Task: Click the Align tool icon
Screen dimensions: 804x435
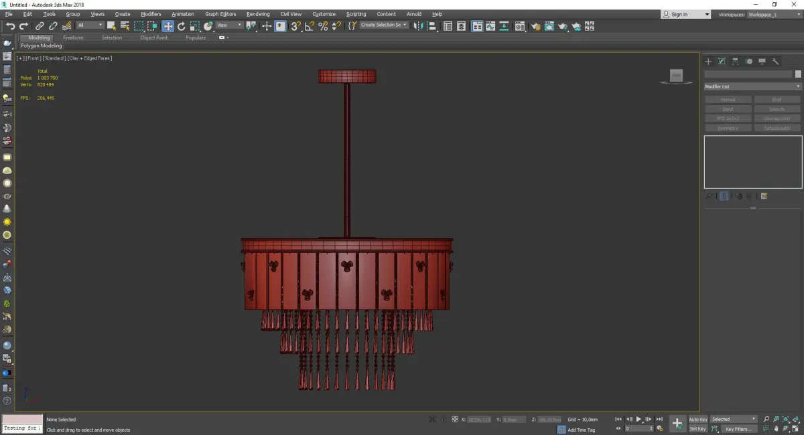Action: [x=432, y=26]
